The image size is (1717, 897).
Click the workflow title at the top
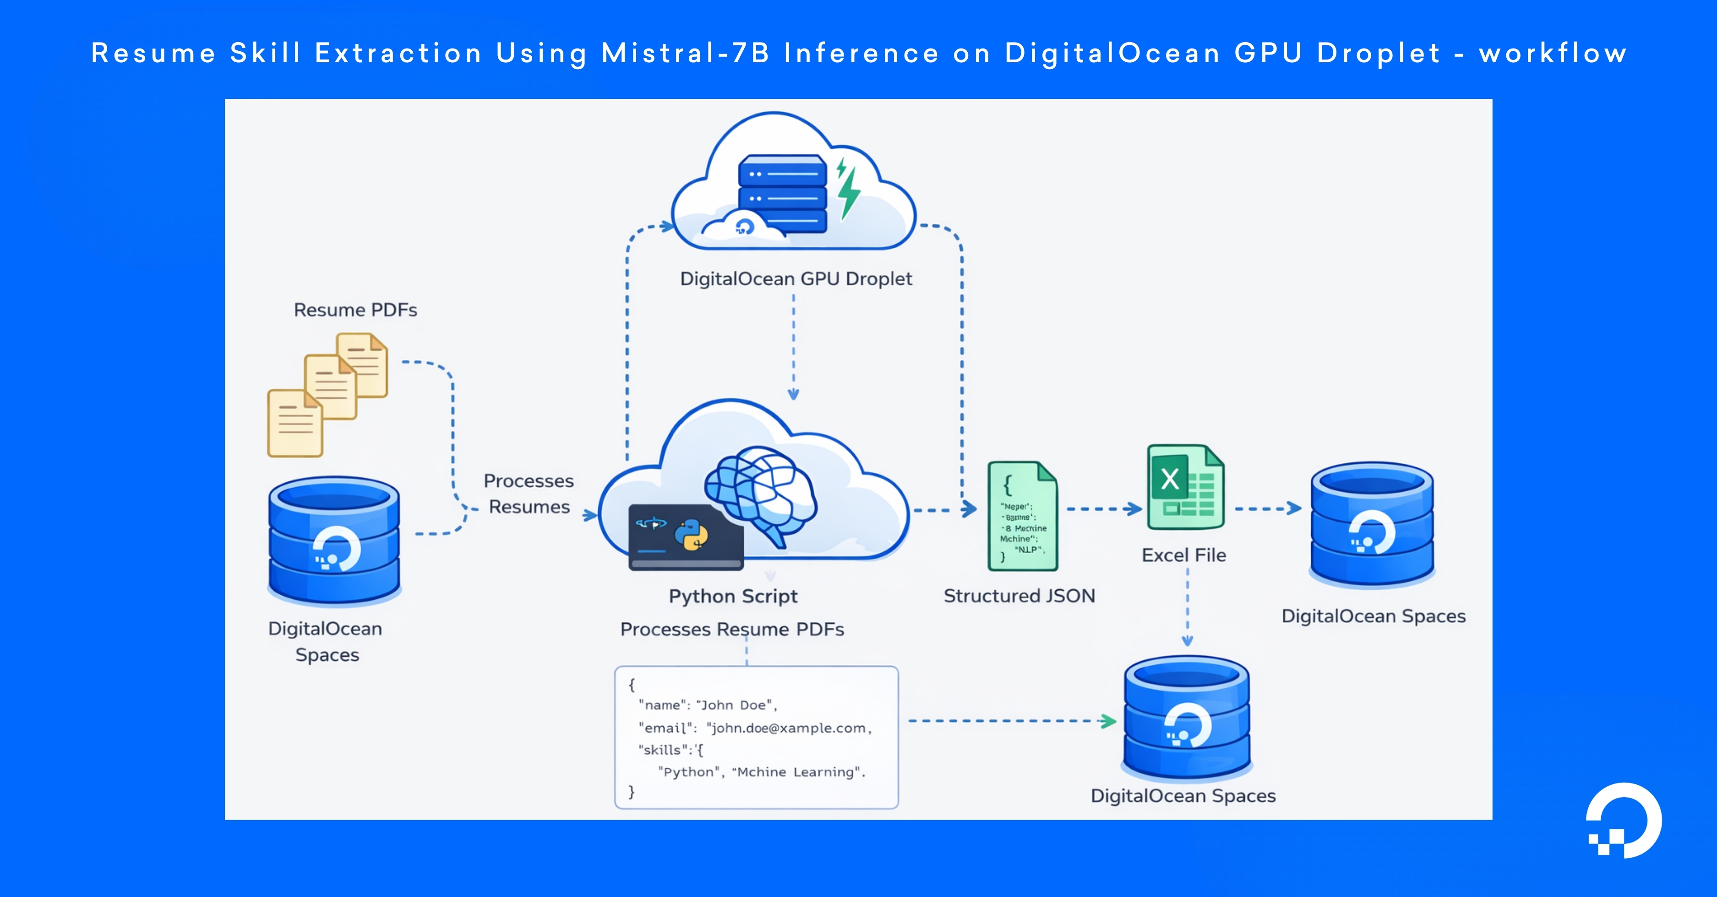pos(858,53)
